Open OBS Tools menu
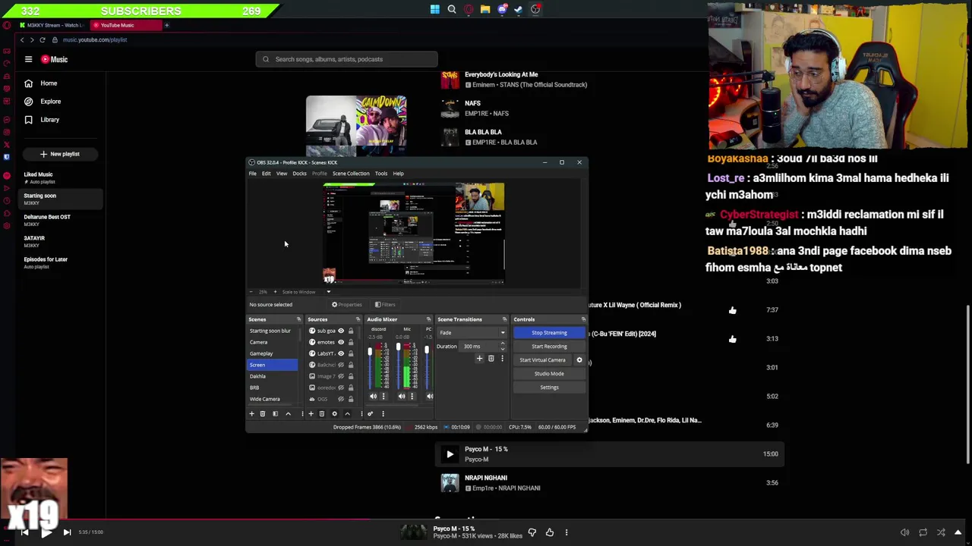 381,174
